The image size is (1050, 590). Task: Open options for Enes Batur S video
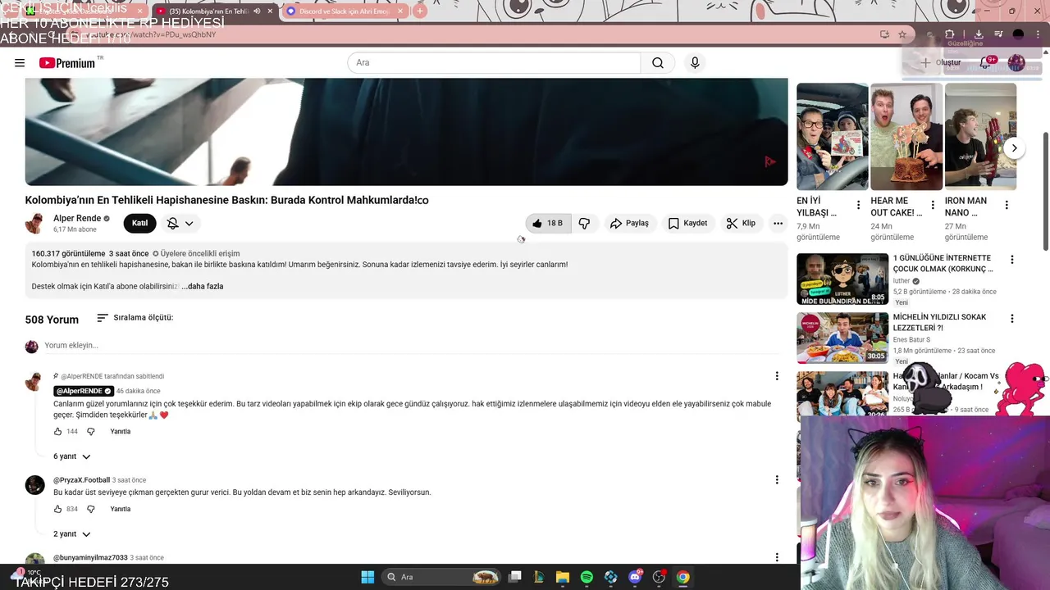tap(1012, 319)
